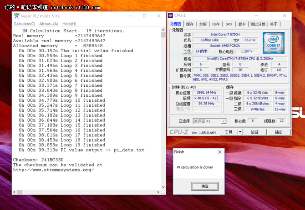Image resolution: width=305 pixels, height=210 pixels.
Task: Click the Super PI scroll up arrow
Action: tap(163, 30)
